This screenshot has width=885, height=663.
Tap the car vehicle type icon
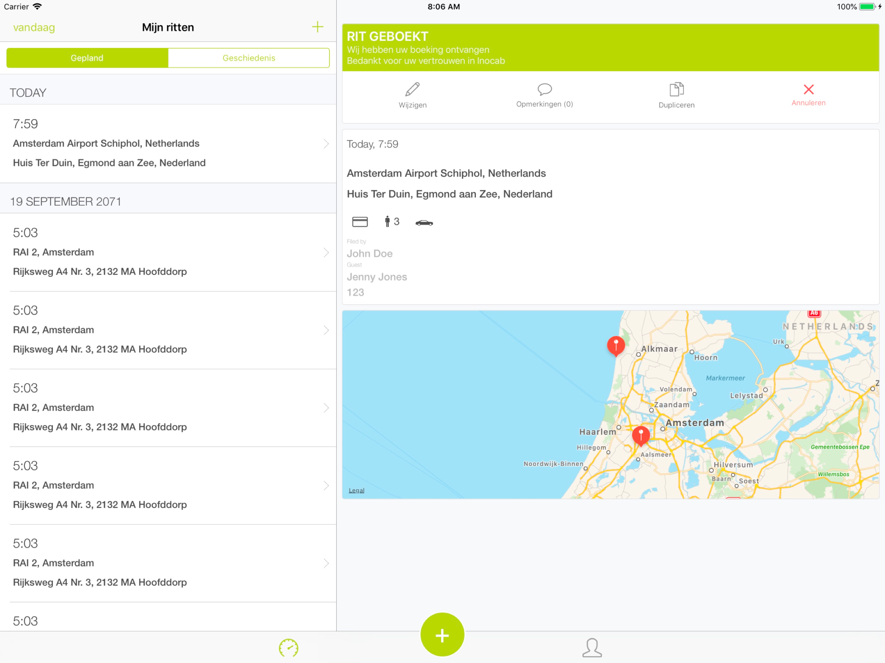pyautogui.click(x=424, y=222)
